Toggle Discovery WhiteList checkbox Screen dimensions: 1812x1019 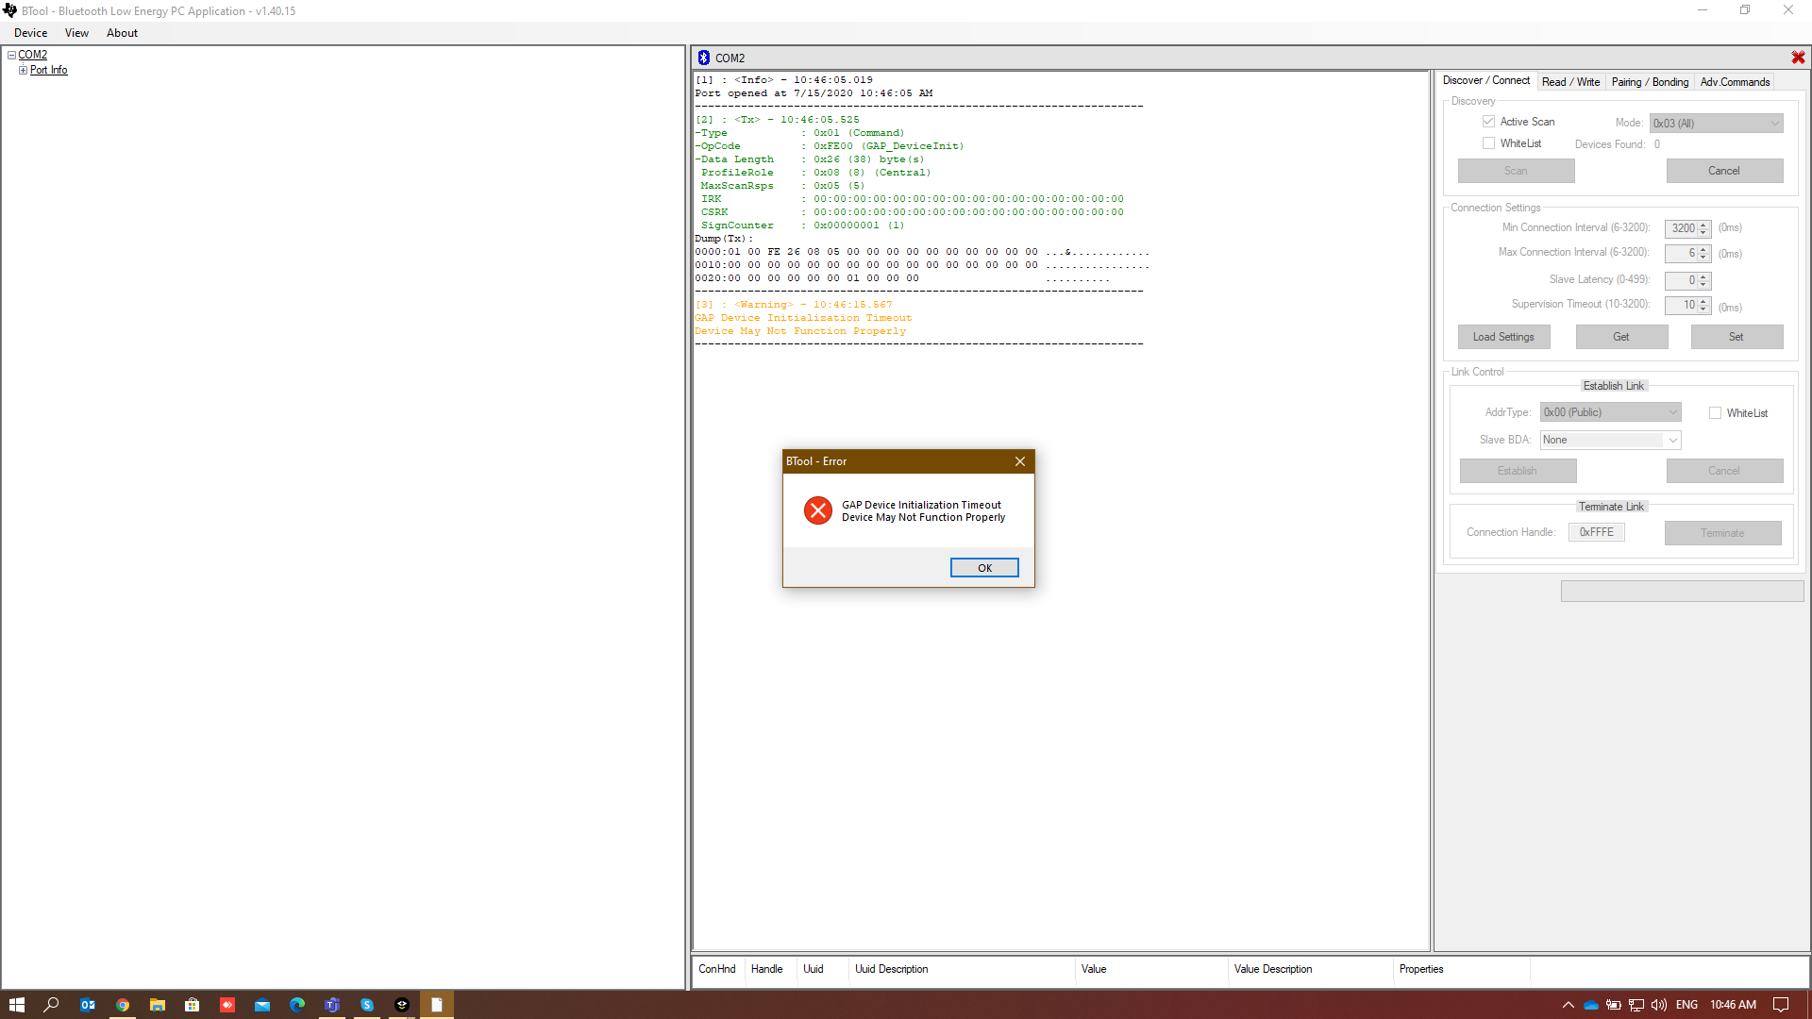pyautogui.click(x=1488, y=143)
